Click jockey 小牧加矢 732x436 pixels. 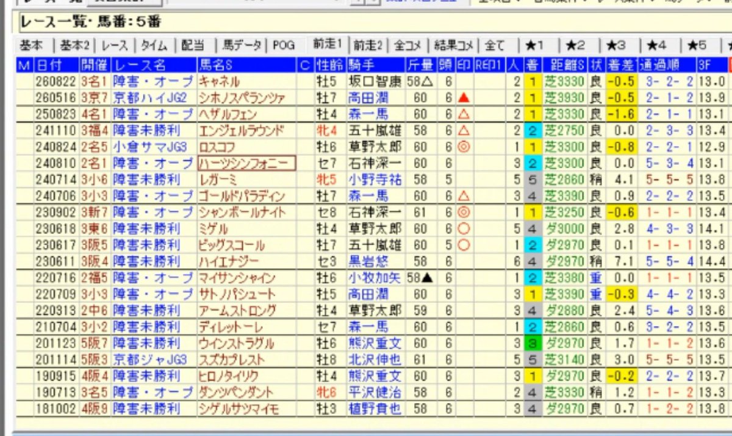(375, 278)
